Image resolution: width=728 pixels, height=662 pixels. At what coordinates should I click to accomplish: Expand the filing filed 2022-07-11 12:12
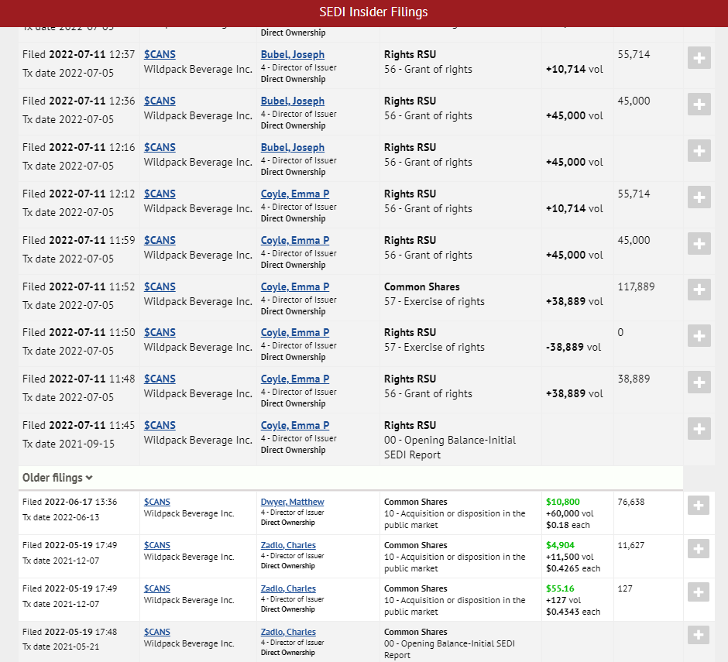[699, 197]
